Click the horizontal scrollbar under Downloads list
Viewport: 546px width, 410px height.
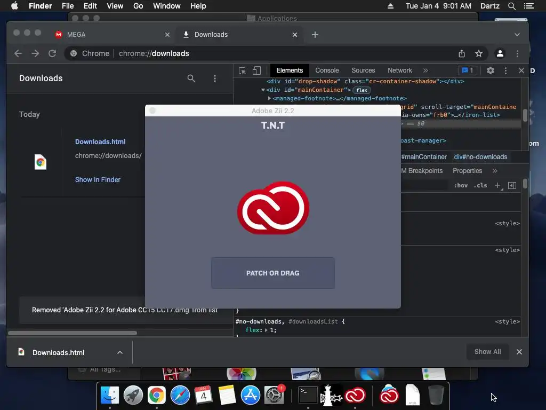pyautogui.click(x=73, y=333)
